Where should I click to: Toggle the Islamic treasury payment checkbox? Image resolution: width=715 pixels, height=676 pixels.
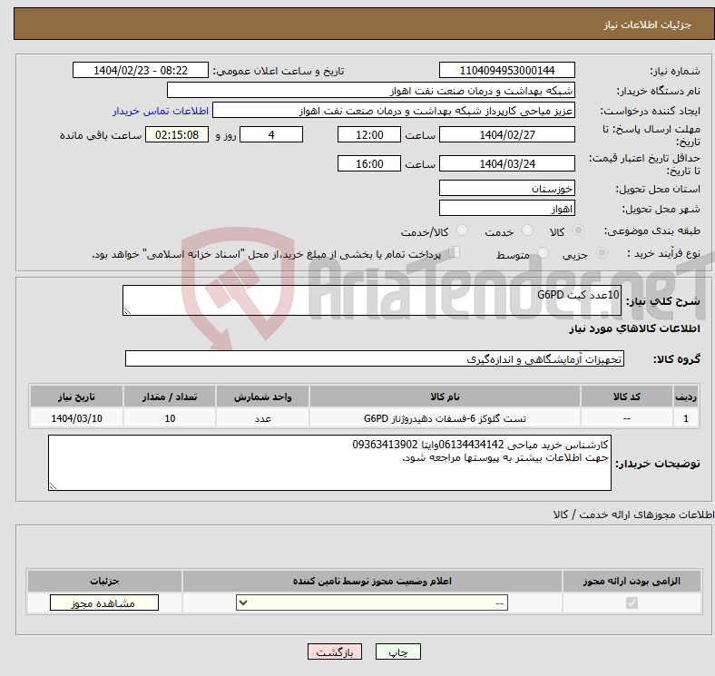tap(455, 252)
